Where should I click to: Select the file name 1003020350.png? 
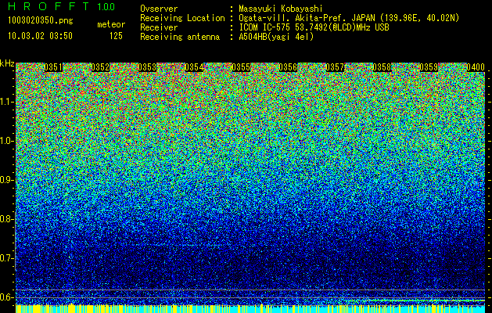[x=41, y=20]
